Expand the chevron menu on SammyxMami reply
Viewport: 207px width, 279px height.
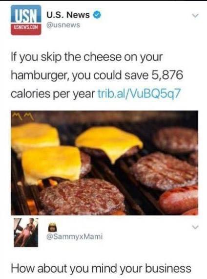(x=195, y=227)
